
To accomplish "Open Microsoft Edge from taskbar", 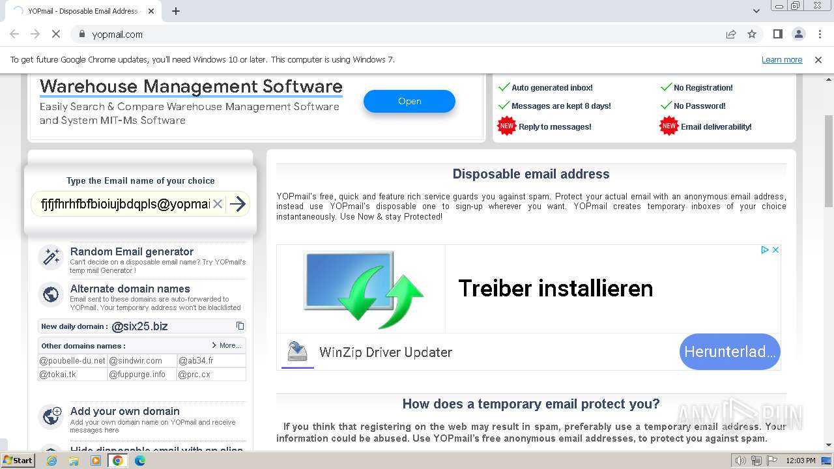I will tap(140, 461).
